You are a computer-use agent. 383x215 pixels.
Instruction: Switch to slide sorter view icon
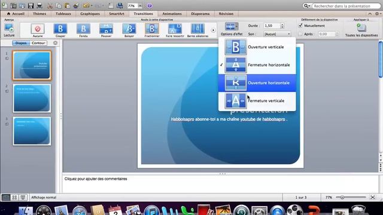point(14,197)
